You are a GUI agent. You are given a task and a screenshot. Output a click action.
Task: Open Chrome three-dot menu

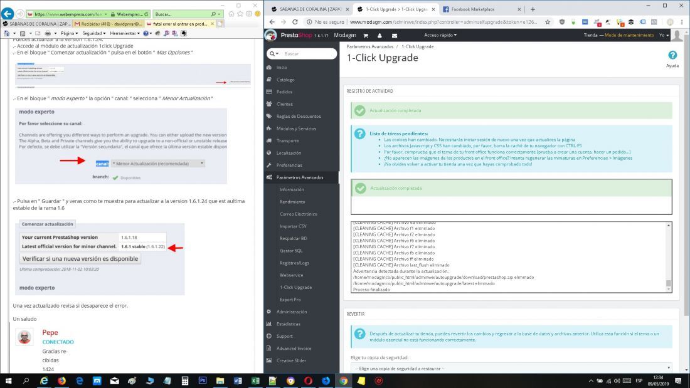pyautogui.click(x=682, y=21)
